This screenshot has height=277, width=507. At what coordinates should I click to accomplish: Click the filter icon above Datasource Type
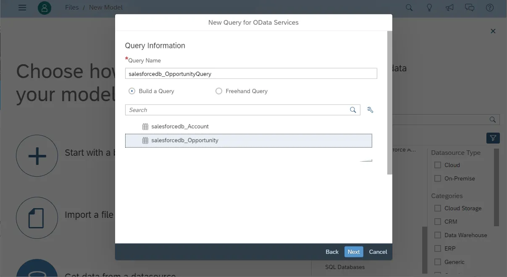pyautogui.click(x=493, y=138)
